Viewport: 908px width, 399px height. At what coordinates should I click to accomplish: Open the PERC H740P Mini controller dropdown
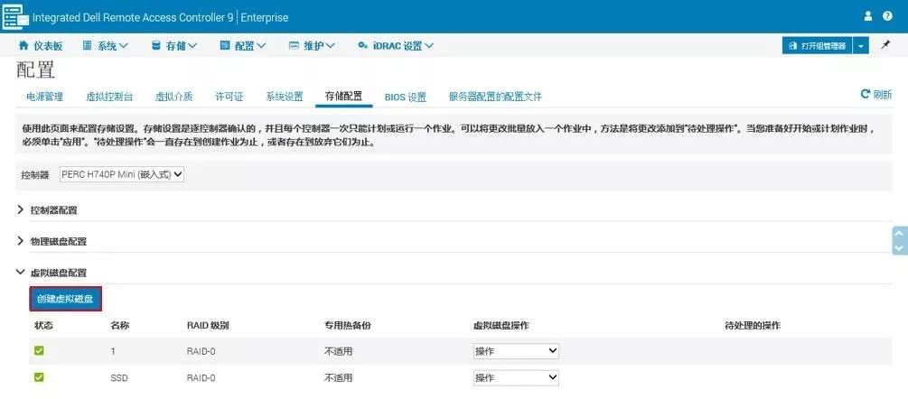tap(122, 174)
